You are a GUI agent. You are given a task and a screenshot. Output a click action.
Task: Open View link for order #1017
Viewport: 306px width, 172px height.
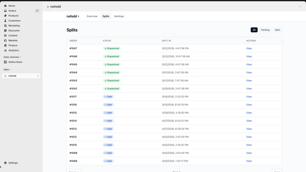click(249, 97)
